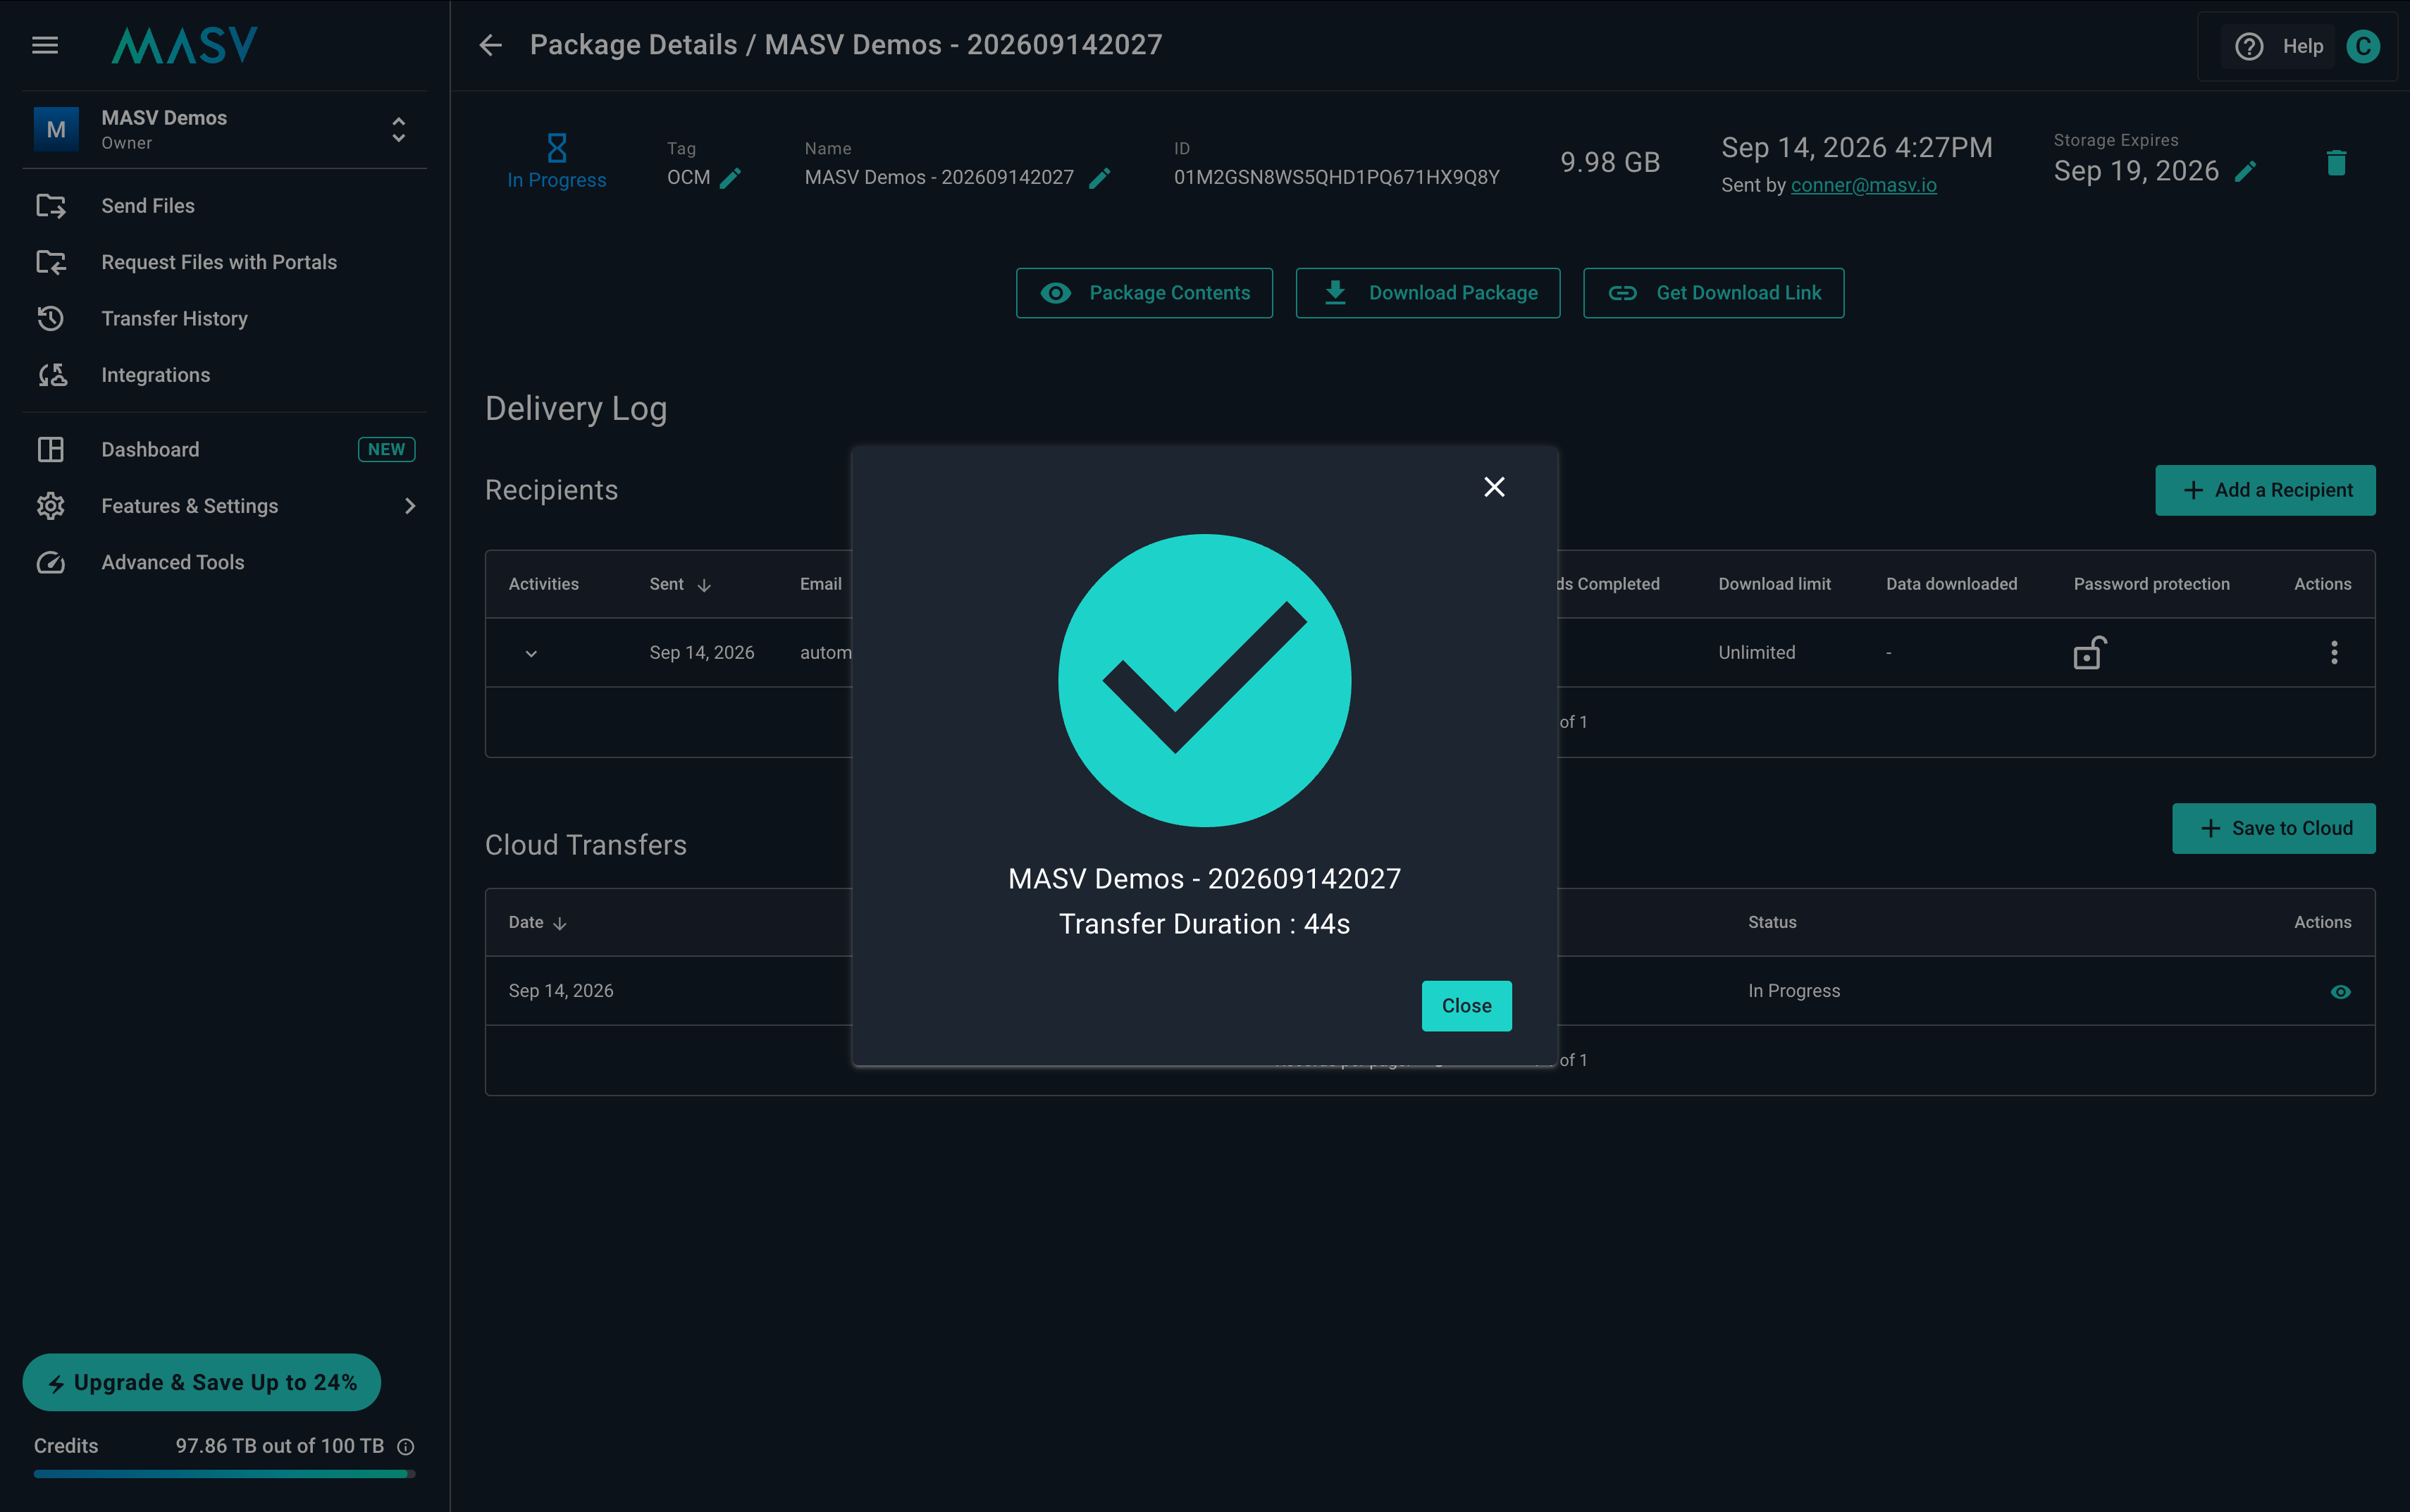This screenshot has width=2410, height=1512.
Task: Open the hamburger menu icon
Action: (x=45, y=45)
